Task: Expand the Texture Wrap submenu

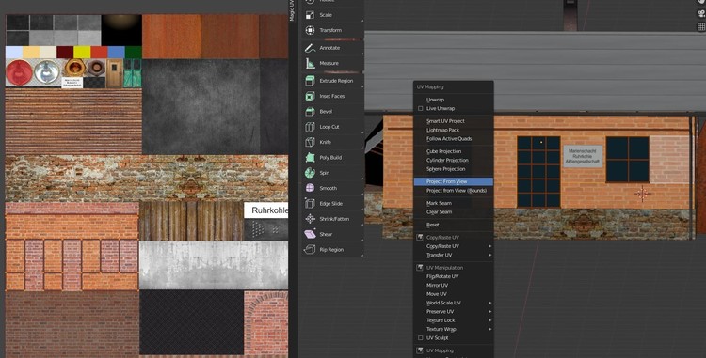Action: point(454,329)
